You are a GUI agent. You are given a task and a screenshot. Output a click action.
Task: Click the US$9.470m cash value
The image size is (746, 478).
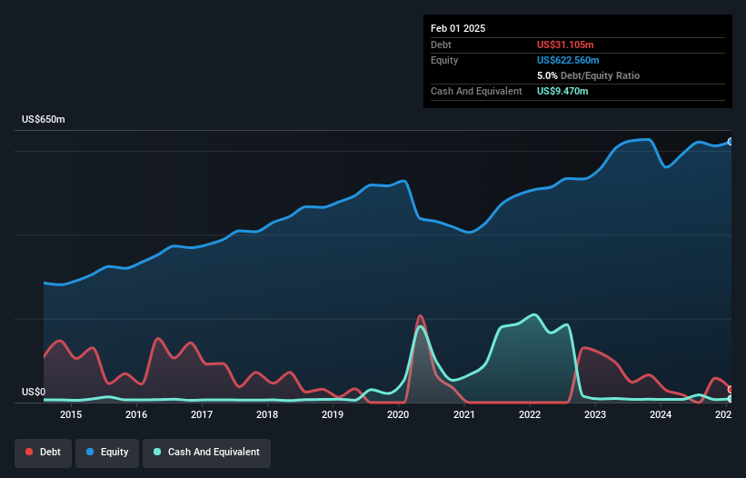point(562,91)
